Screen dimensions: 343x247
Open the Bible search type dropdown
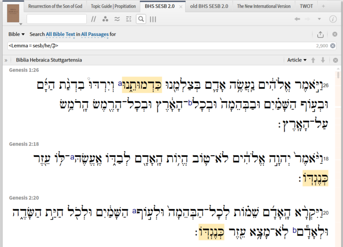(x=16, y=34)
